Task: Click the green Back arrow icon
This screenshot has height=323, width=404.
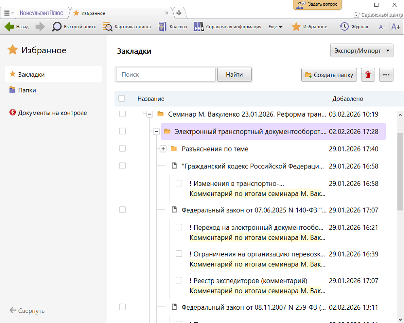Action: [x=9, y=27]
